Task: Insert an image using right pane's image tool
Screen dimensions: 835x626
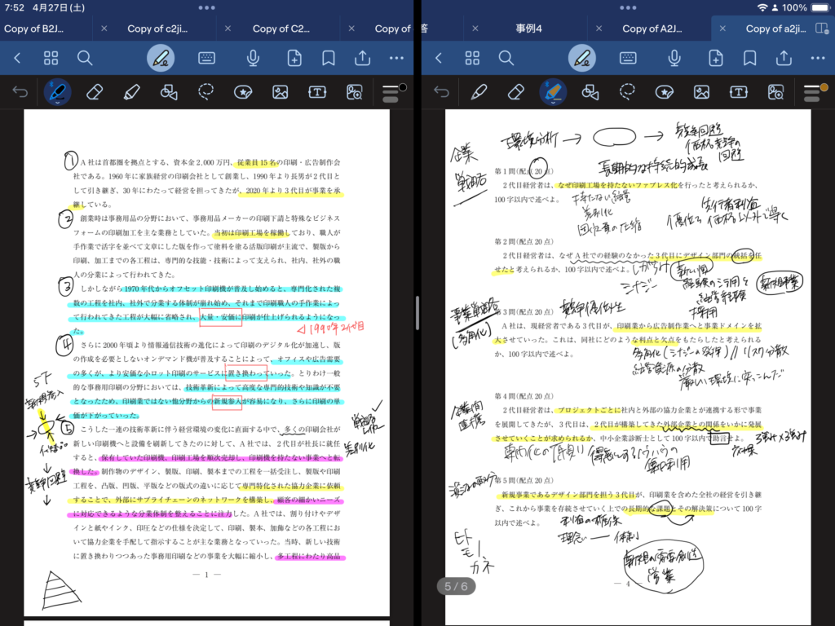Action: (701, 92)
